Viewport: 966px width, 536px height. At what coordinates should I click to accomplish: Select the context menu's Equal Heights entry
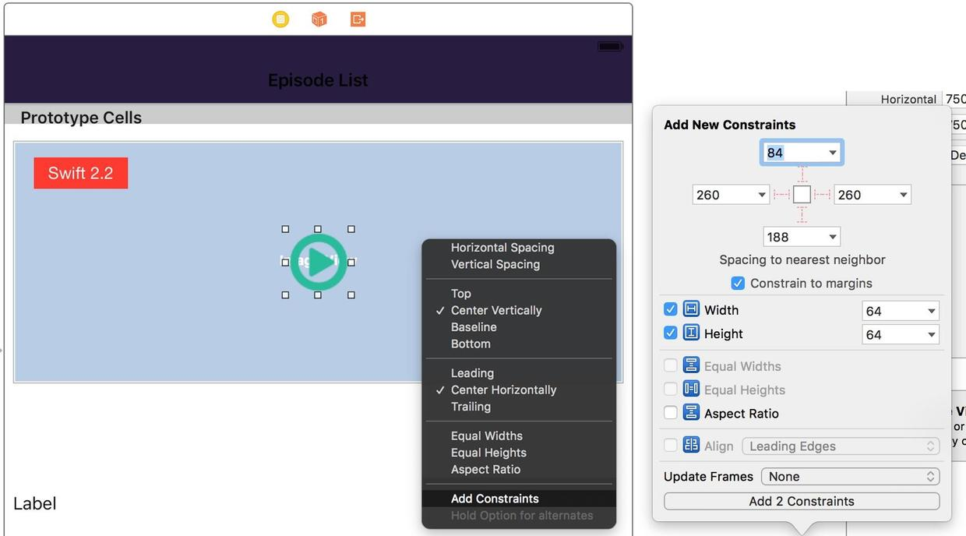point(488,453)
